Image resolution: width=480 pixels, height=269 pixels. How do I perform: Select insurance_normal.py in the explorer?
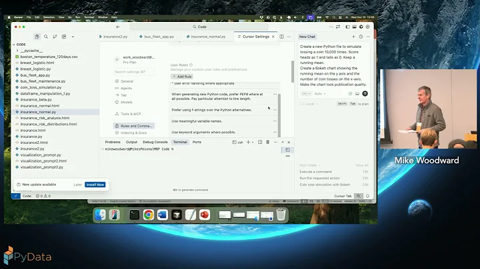(x=38, y=112)
